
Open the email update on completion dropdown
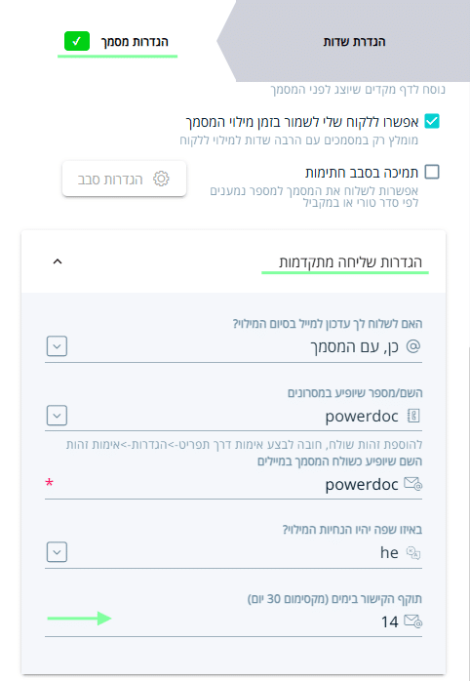(x=57, y=346)
